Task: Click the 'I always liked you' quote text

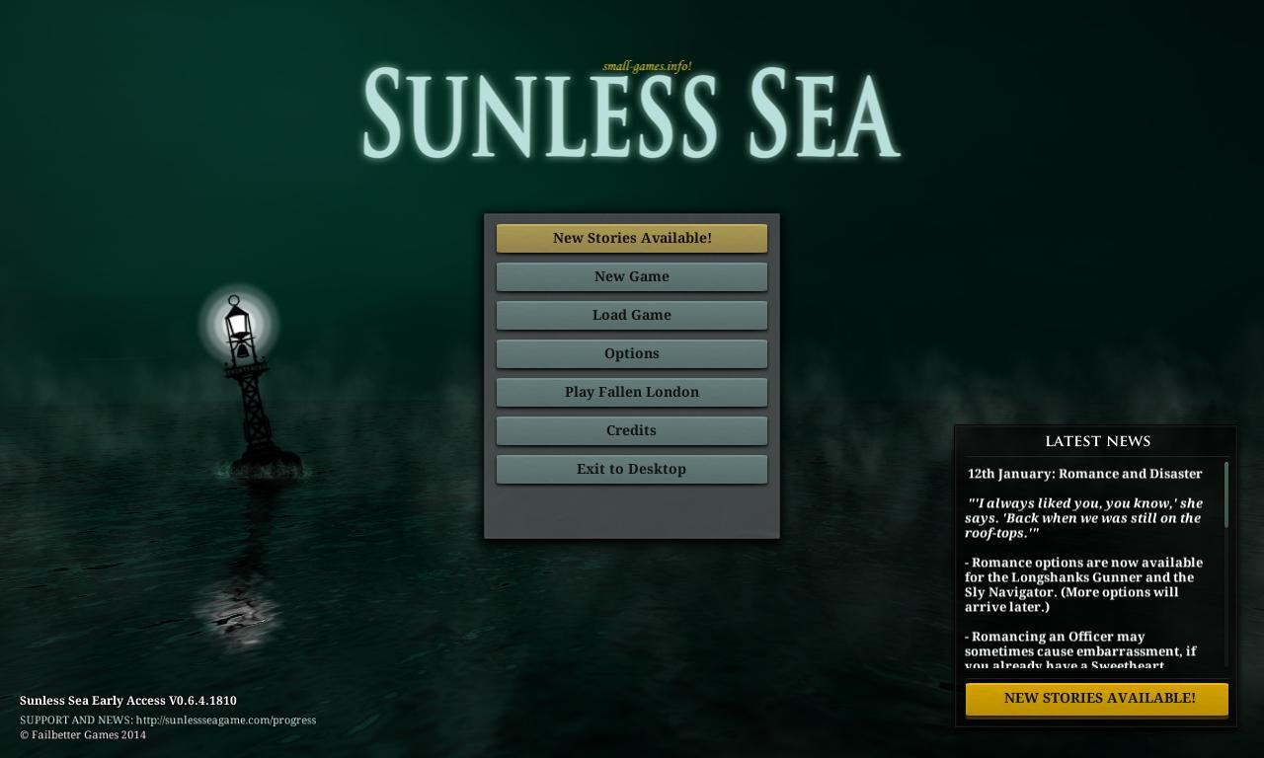Action: pos(1083,518)
